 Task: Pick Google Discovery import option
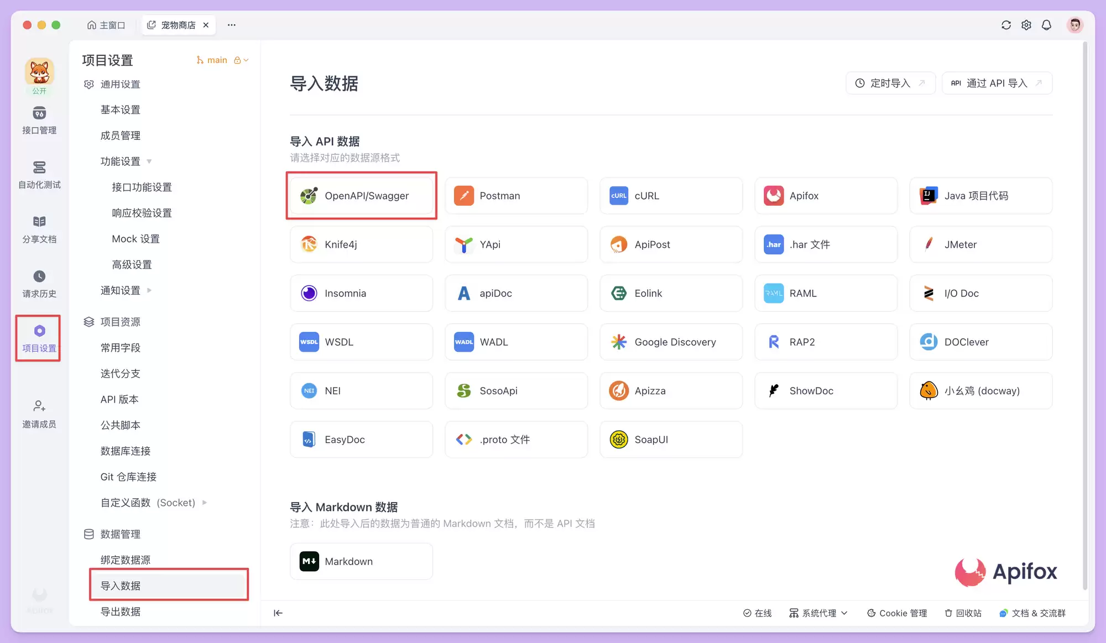[671, 342]
